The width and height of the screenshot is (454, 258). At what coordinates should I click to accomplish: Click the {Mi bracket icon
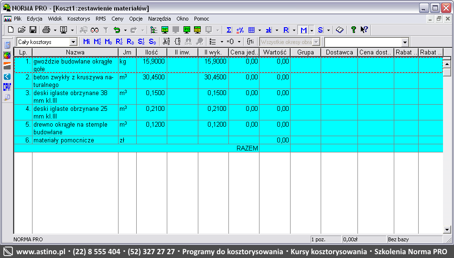[x=250, y=42]
